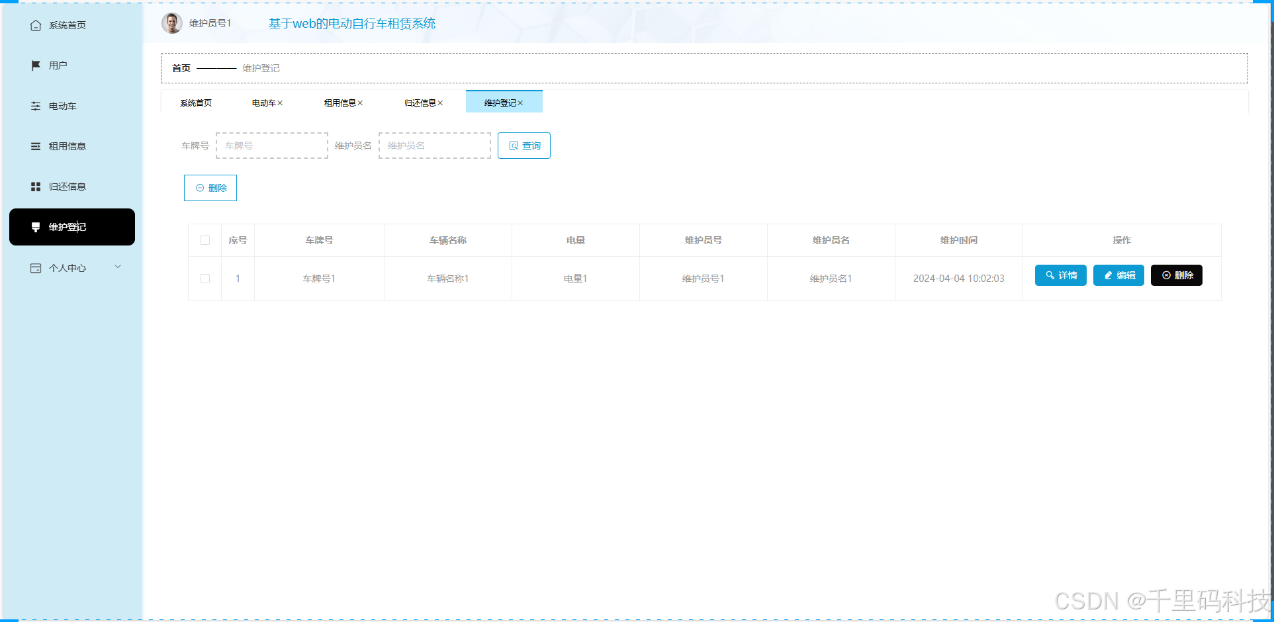Toggle the select-all checkbox in table header
The image size is (1274, 622).
pyautogui.click(x=205, y=240)
